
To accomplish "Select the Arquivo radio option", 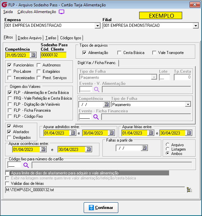I will click(168, 145).
